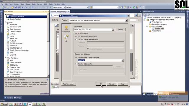Screen dimensions: 189x106
Task: Click the Data Mining Query icon
Action: pyautogui.click(x=8, y=72)
